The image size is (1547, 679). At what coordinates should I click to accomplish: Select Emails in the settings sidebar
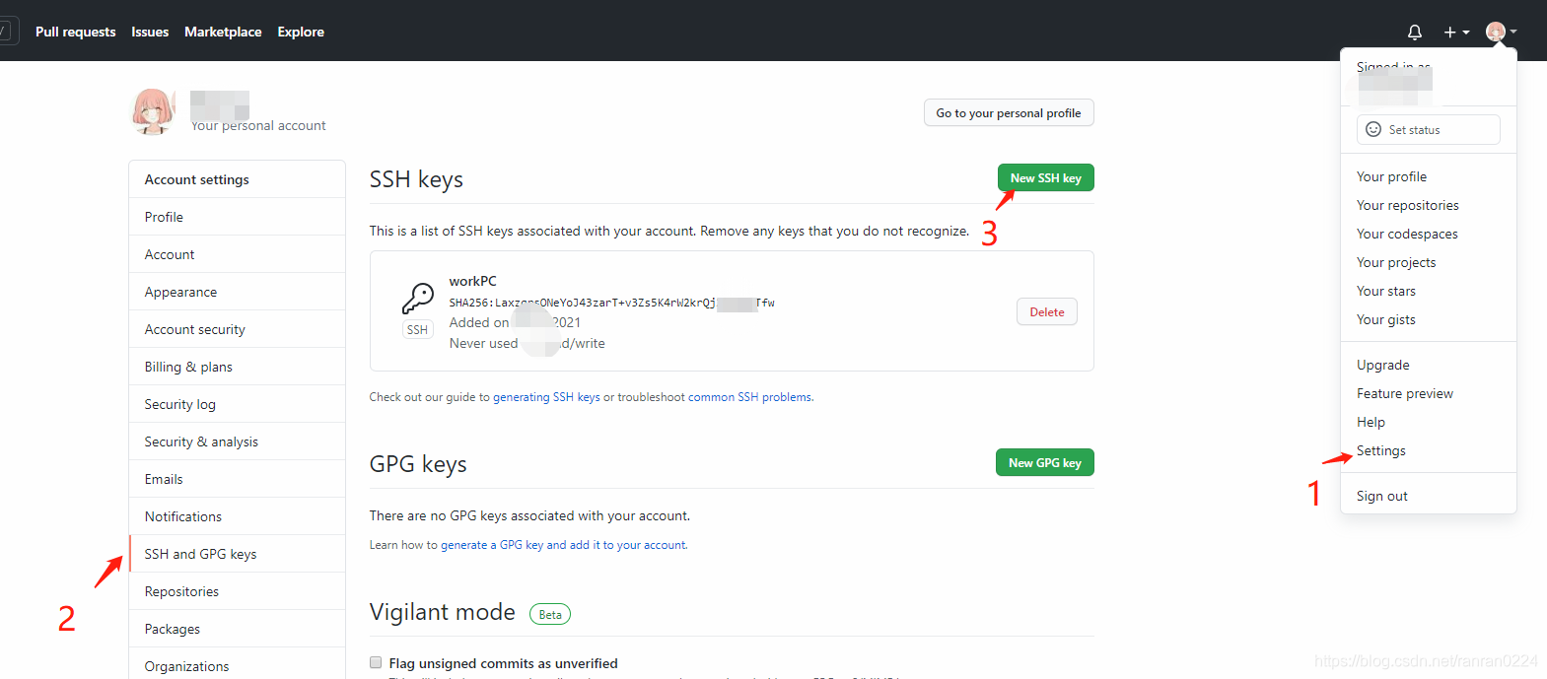pyautogui.click(x=237, y=479)
